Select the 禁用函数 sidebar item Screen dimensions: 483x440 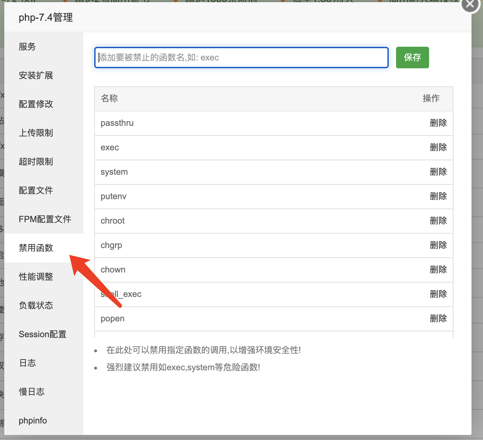36,248
